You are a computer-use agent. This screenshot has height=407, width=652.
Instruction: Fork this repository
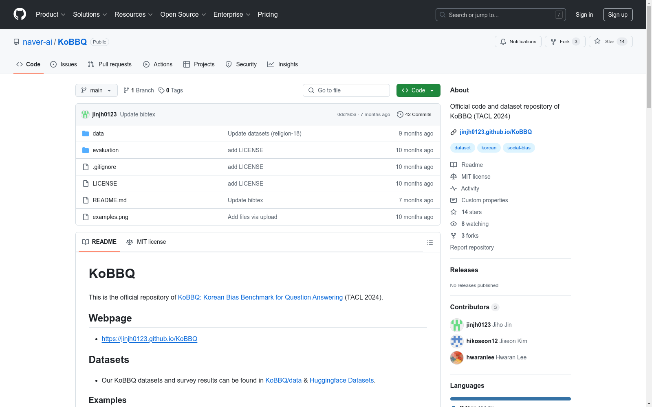click(x=565, y=42)
